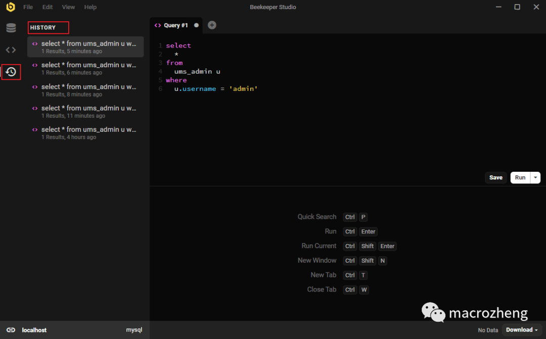Click the 'where' keyword on line 5
546x339 pixels.
pos(176,80)
